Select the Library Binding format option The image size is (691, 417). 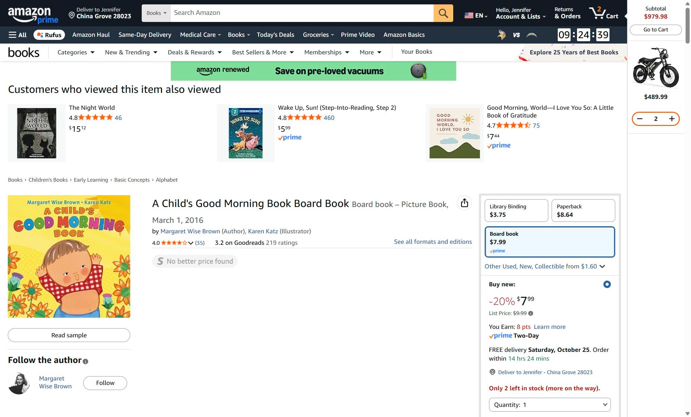[516, 210]
